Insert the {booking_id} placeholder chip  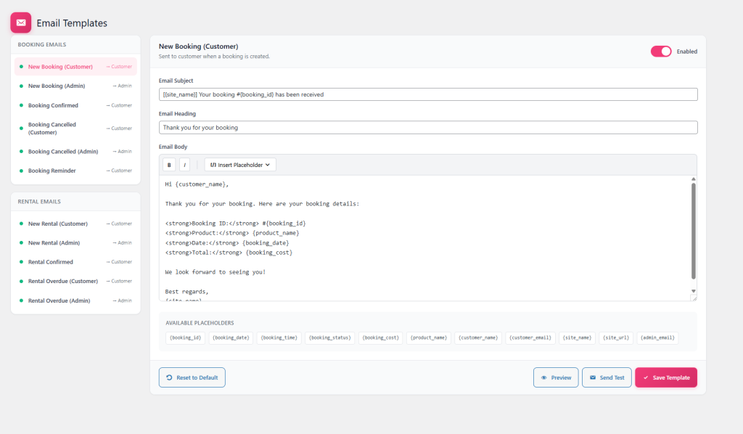pyautogui.click(x=186, y=337)
